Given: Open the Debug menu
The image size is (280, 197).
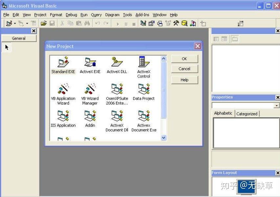Looking at the screenshot, I should click(x=71, y=15).
